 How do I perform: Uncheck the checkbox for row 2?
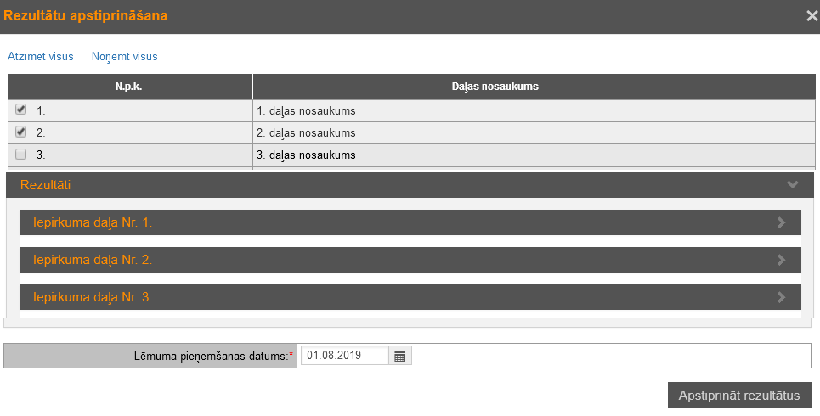[x=21, y=132]
